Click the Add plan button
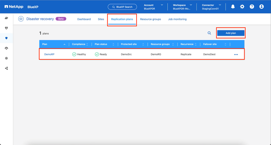271x145 pixels. pyautogui.click(x=231, y=33)
